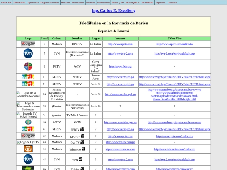Open asamblea-en-vivo link in ANTV row
The height and width of the screenshot is (170, 227).
pyautogui.click(x=174, y=122)
